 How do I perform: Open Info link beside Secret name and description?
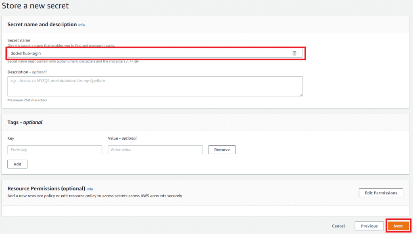81,25
